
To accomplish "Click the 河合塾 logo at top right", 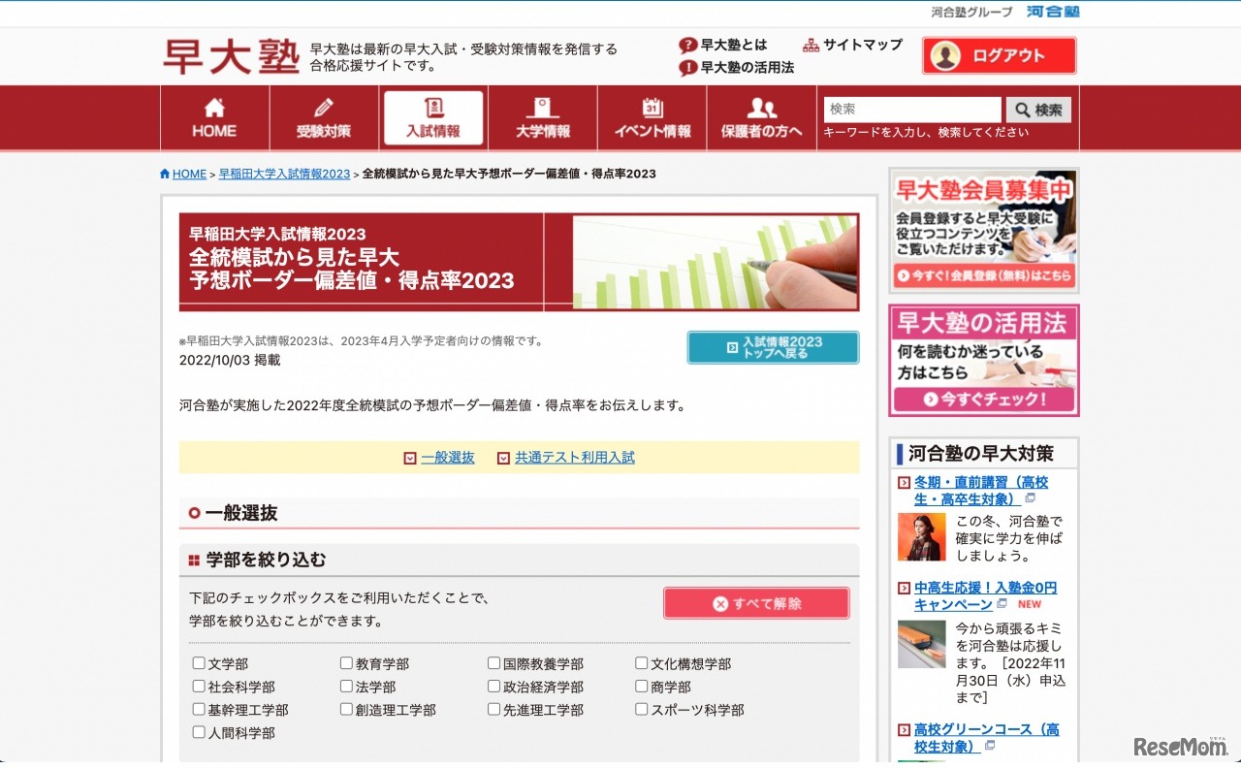I will point(1053,13).
